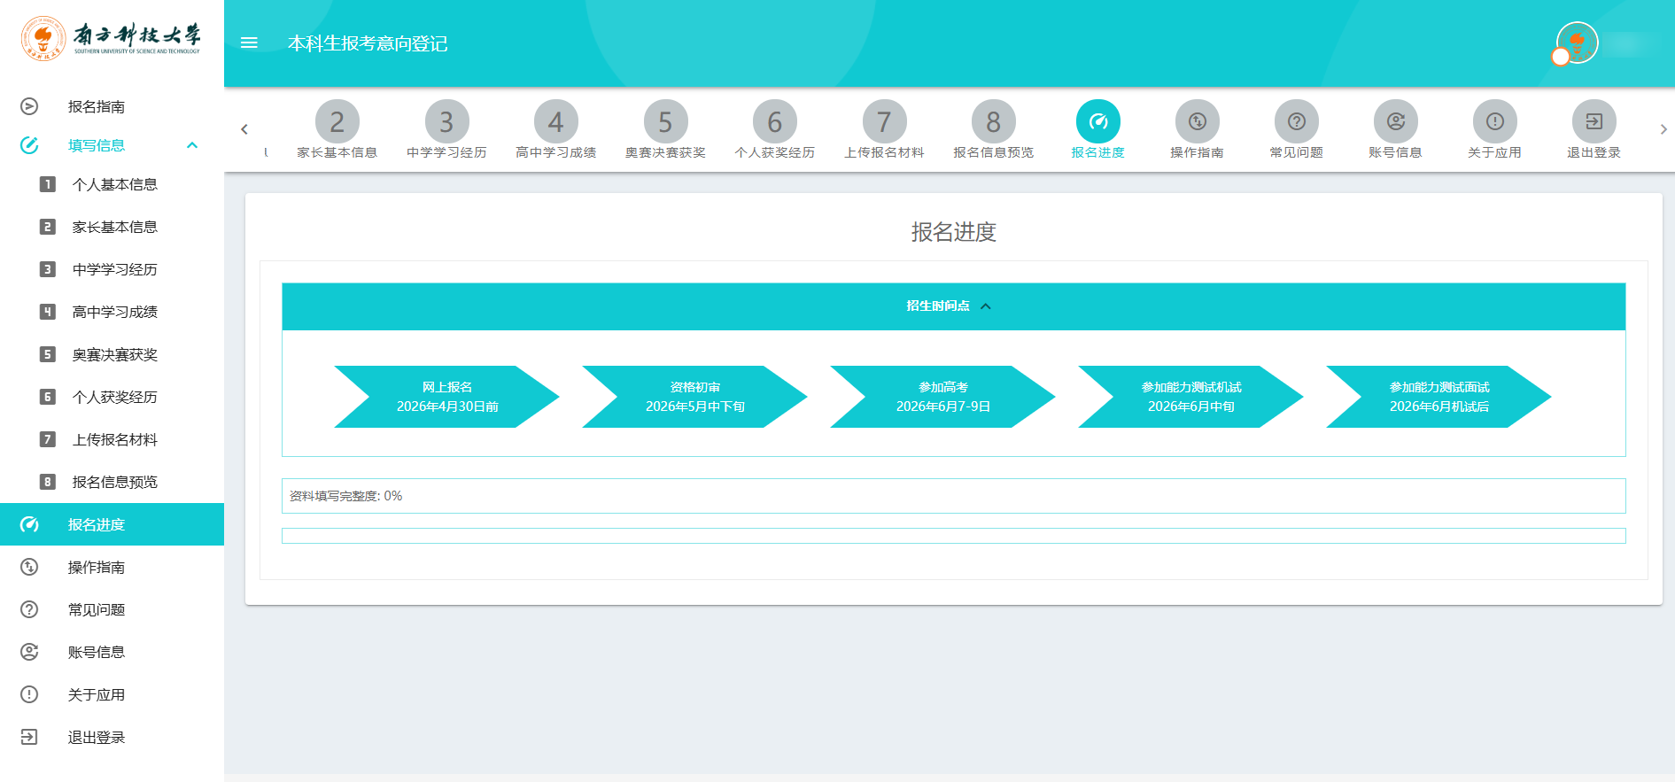The width and height of the screenshot is (1675, 782).
Task: Select step 5 奥赛决赛获奖 circle
Action: pos(665,122)
